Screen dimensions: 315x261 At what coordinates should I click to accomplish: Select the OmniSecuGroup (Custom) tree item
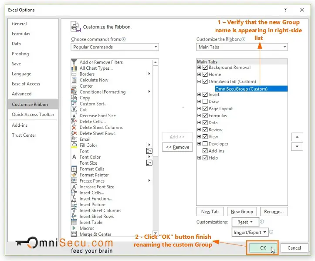[251, 89]
